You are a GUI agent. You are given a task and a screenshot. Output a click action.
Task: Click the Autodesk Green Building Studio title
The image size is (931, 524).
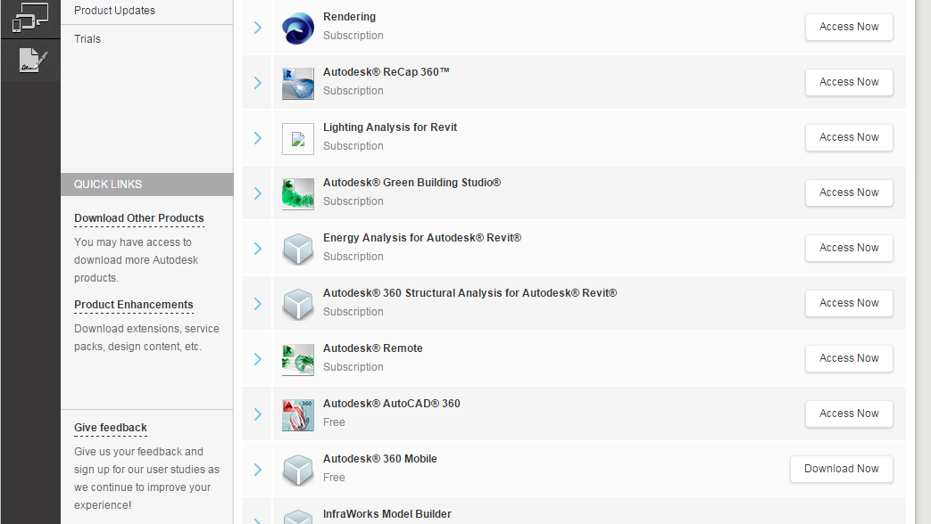pos(412,183)
